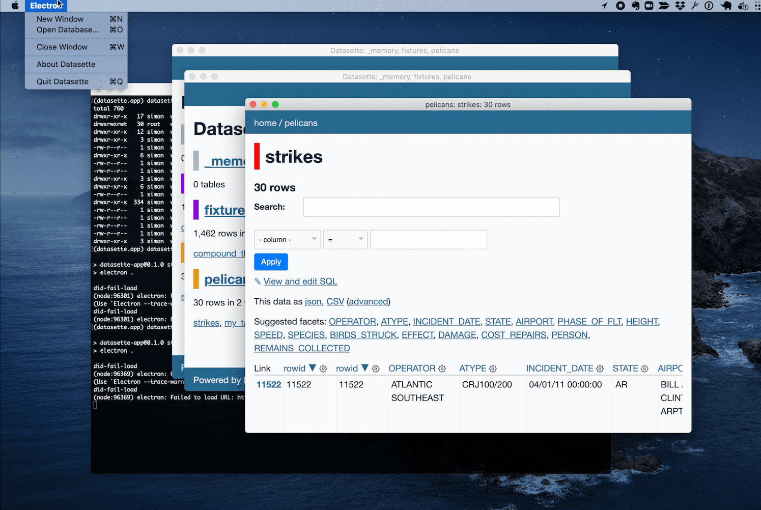Click the advanced export link
This screenshot has width=761, height=510.
[x=369, y=301]
